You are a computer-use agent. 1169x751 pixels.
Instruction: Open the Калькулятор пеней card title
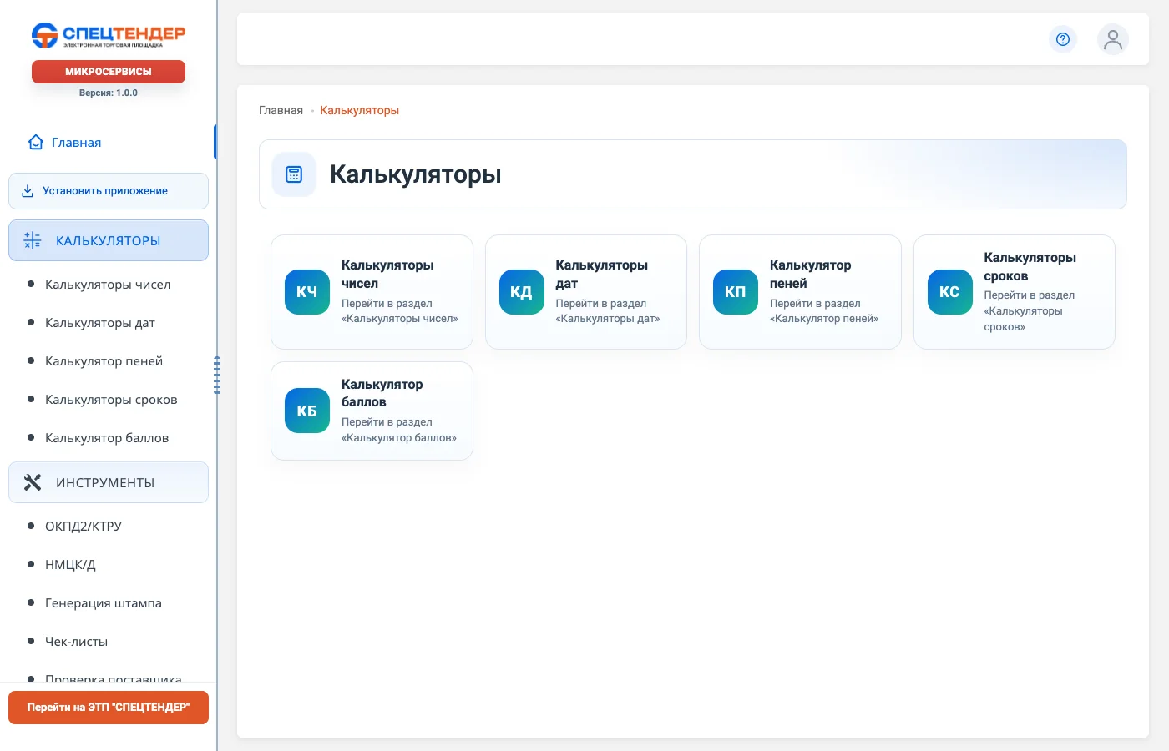[811, 275]
